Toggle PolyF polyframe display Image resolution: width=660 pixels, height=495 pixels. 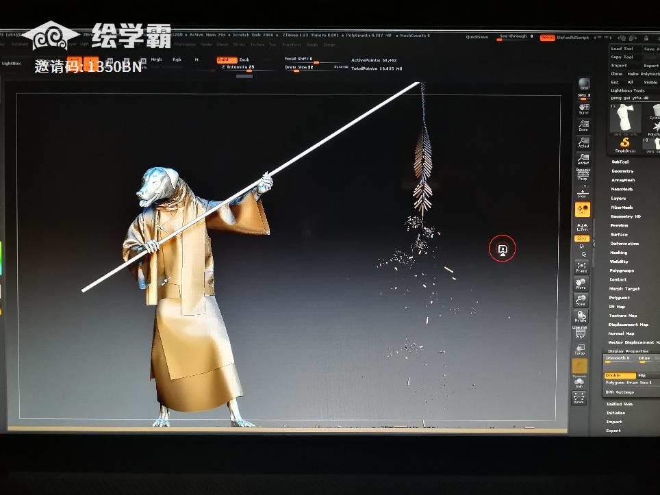tap(580, 333)
